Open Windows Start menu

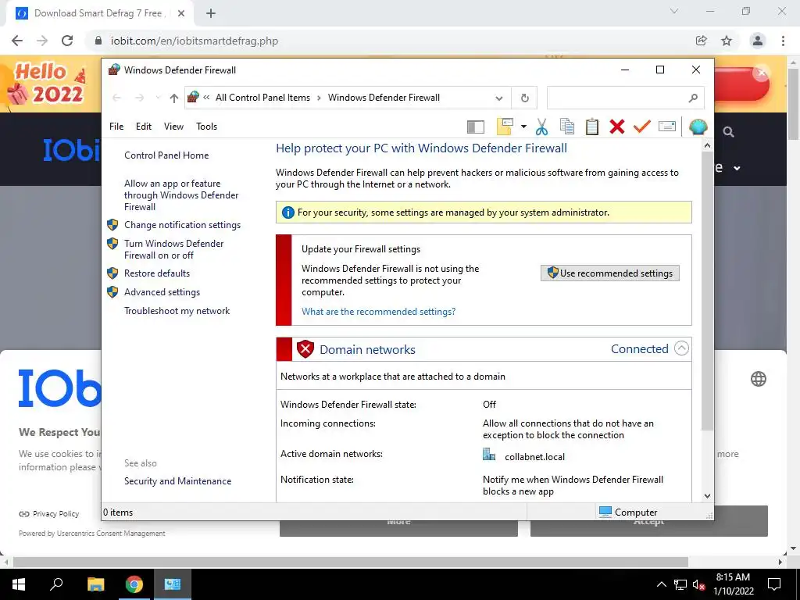click(x=19, y=584)
